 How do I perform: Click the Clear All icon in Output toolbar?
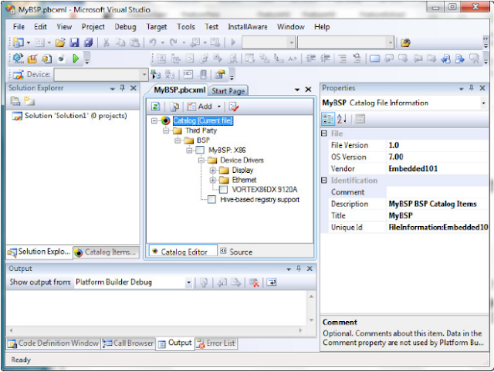point(254,282)
